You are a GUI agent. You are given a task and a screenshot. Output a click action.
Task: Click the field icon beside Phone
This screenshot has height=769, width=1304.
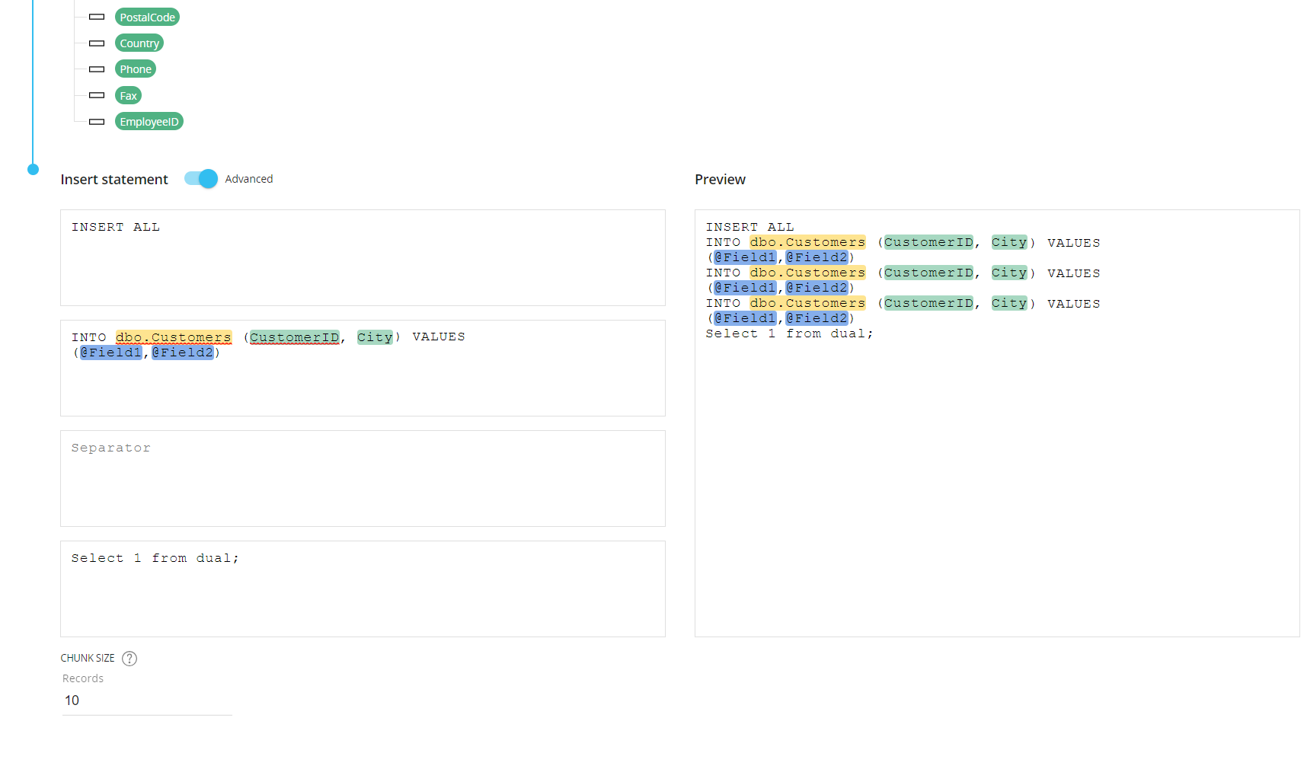tap(97, 69)
